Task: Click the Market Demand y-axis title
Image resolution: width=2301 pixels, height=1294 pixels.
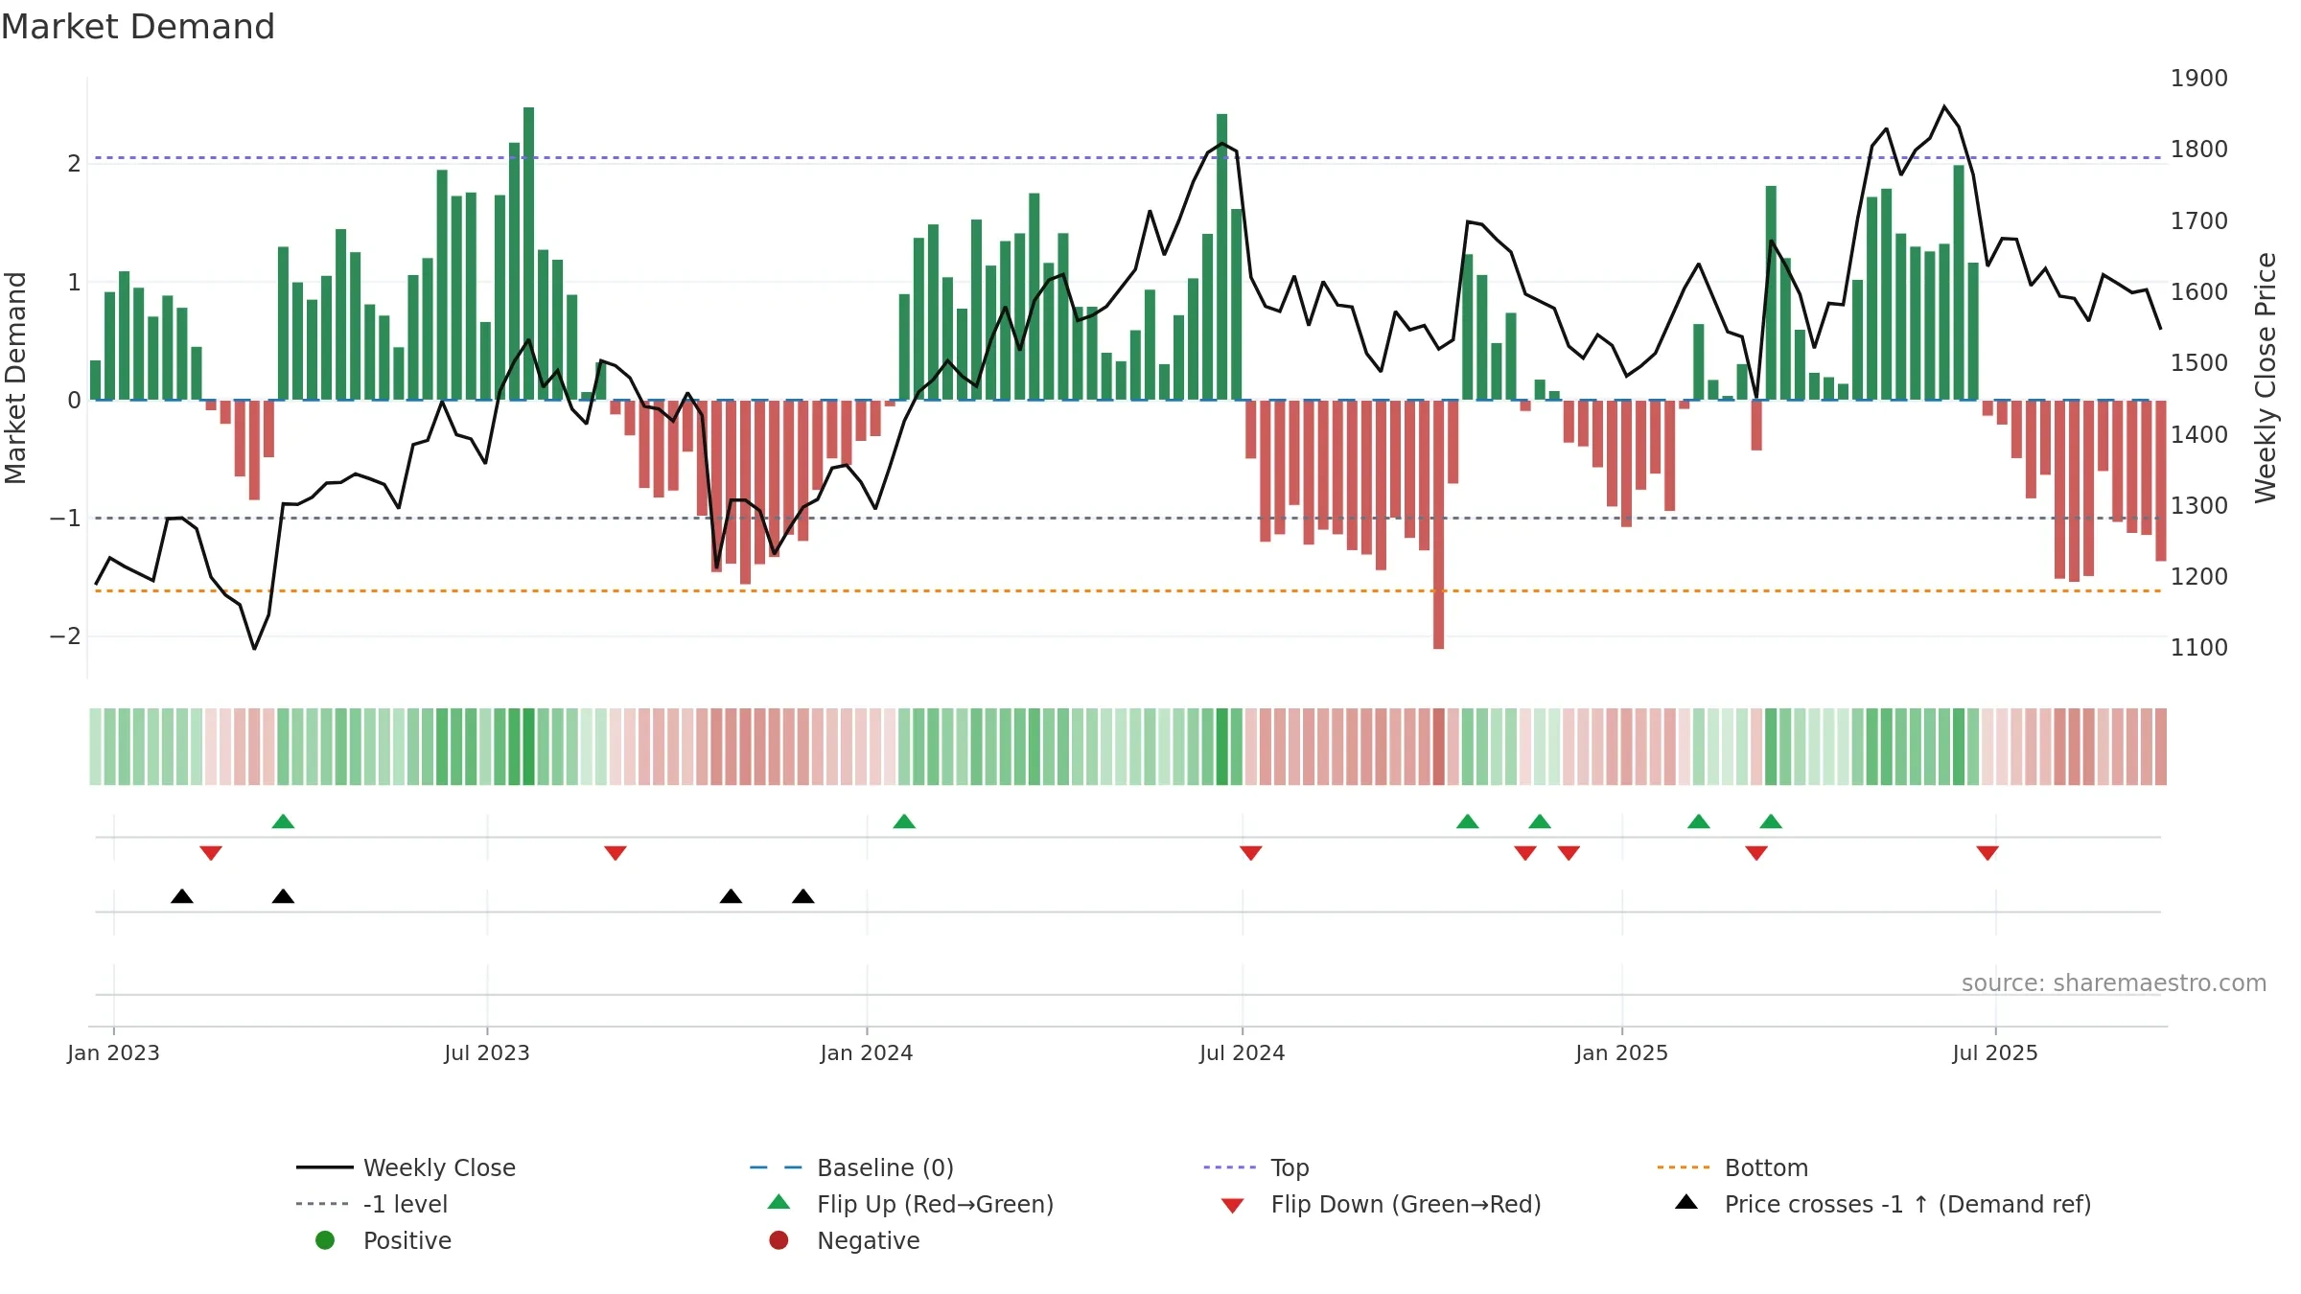Action: [x=15, y=378]
